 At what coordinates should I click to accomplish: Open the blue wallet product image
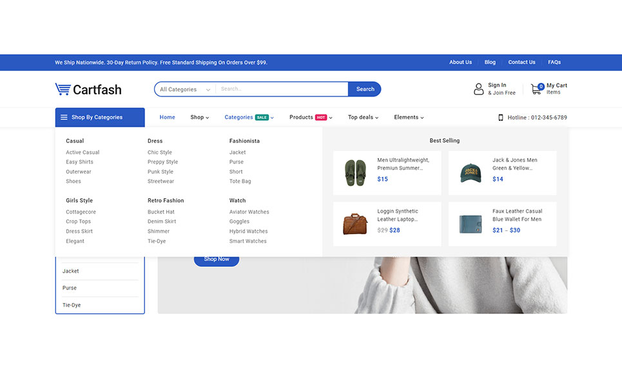pyautogui.click(x=471, y=224)
